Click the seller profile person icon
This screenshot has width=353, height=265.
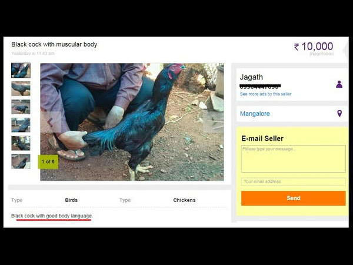(x=339, y=84)
